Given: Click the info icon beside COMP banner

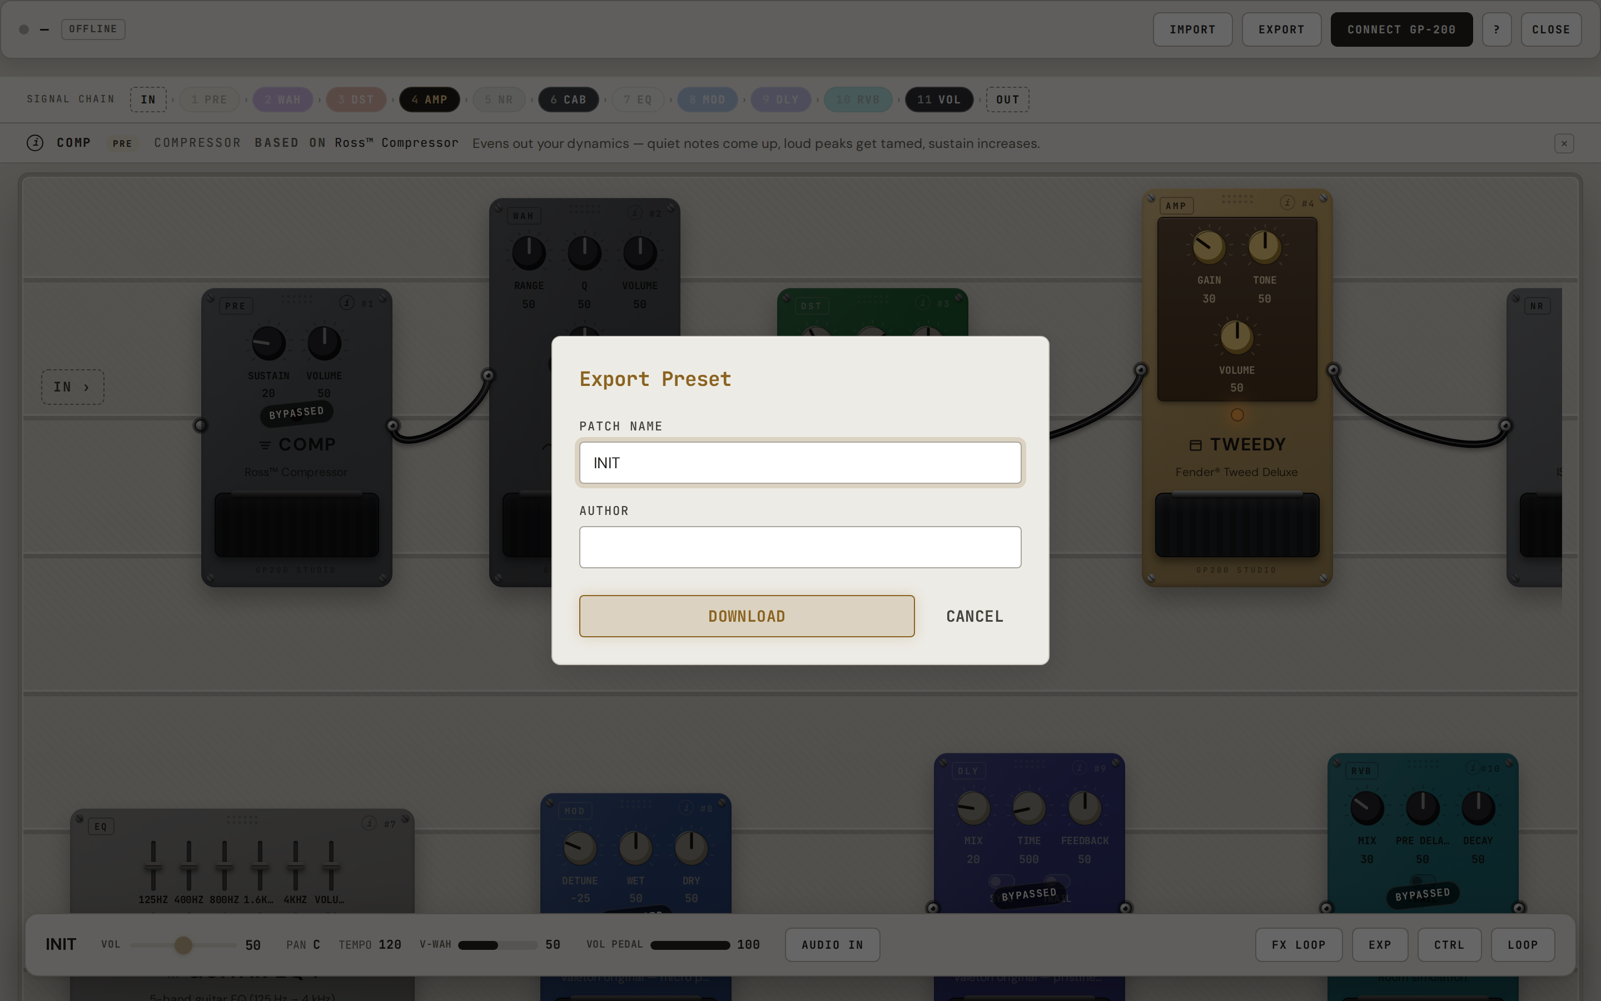Looking at the screenshot, I should (35, 142).
